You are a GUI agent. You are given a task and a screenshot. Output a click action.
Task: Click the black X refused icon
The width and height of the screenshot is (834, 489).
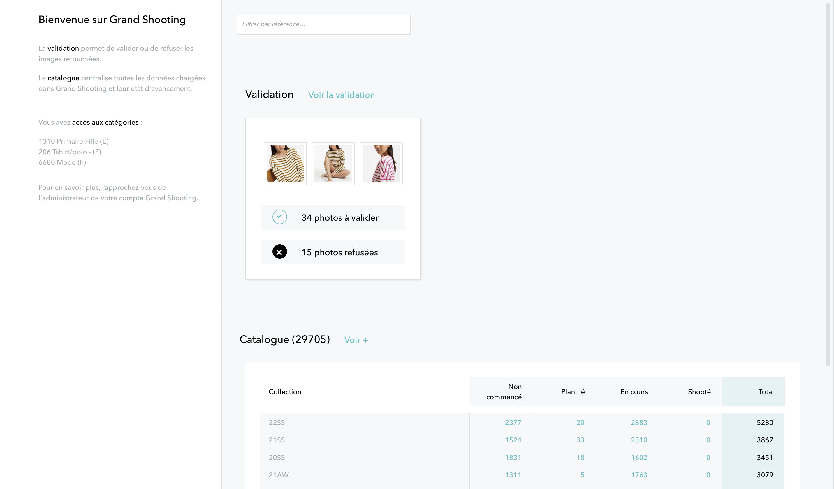click(x=279, y=251)
